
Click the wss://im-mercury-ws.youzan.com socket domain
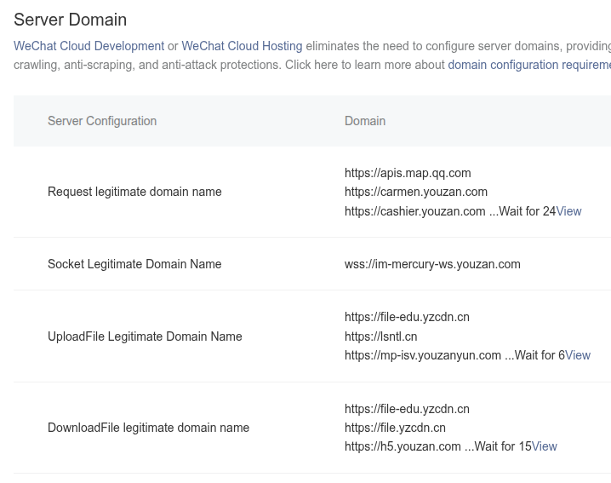(432, 264)
